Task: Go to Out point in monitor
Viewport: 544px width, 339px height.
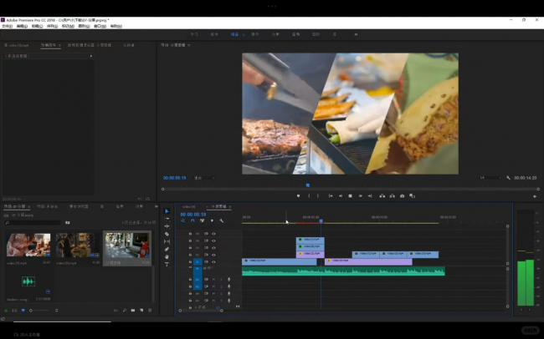Action: click(370, 196)
